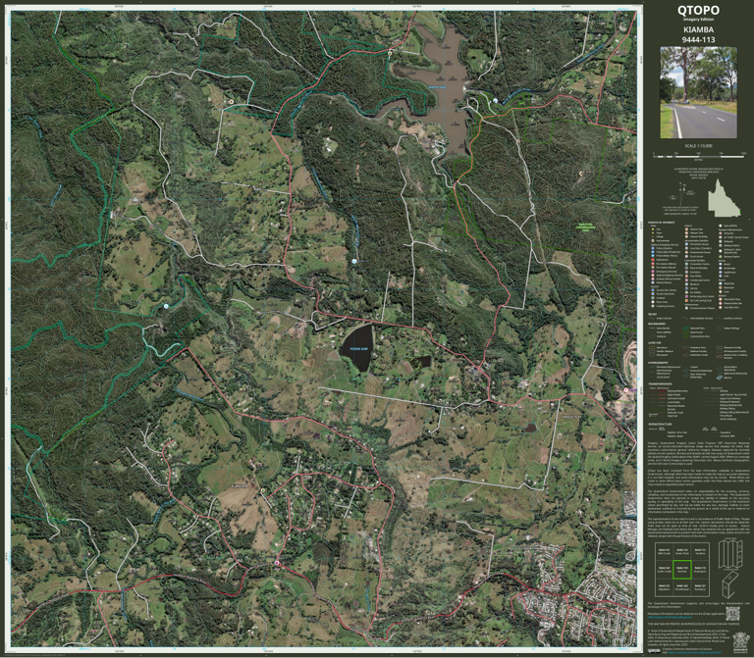Image resolution: width=754 pixels, height=658 pixels.
Task: Click the green conservation park label in the northeast
Action: pyautogui.click(x=585, y=228)
